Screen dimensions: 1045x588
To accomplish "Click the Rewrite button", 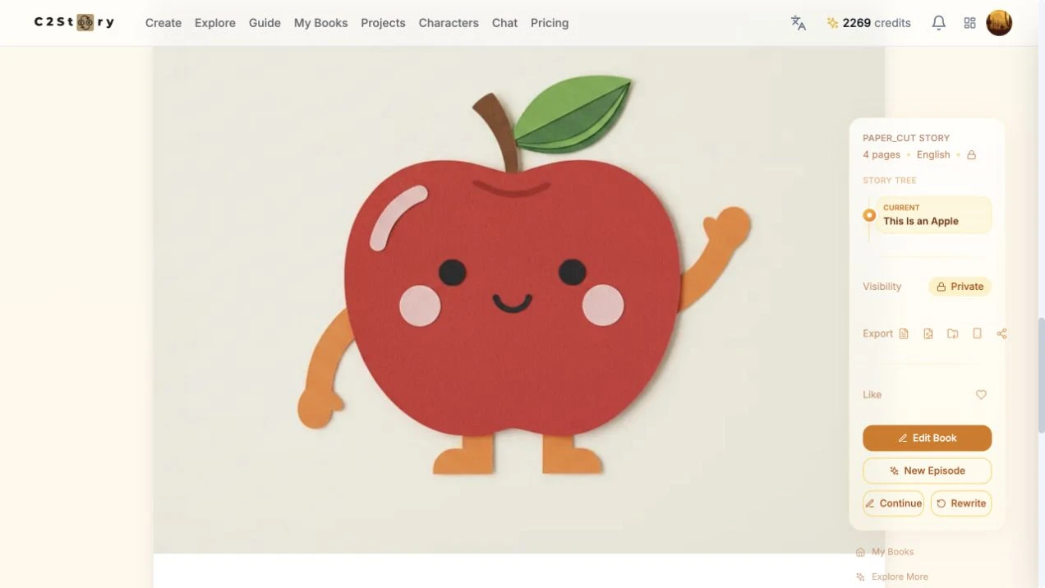I will (x=961, y=503).
